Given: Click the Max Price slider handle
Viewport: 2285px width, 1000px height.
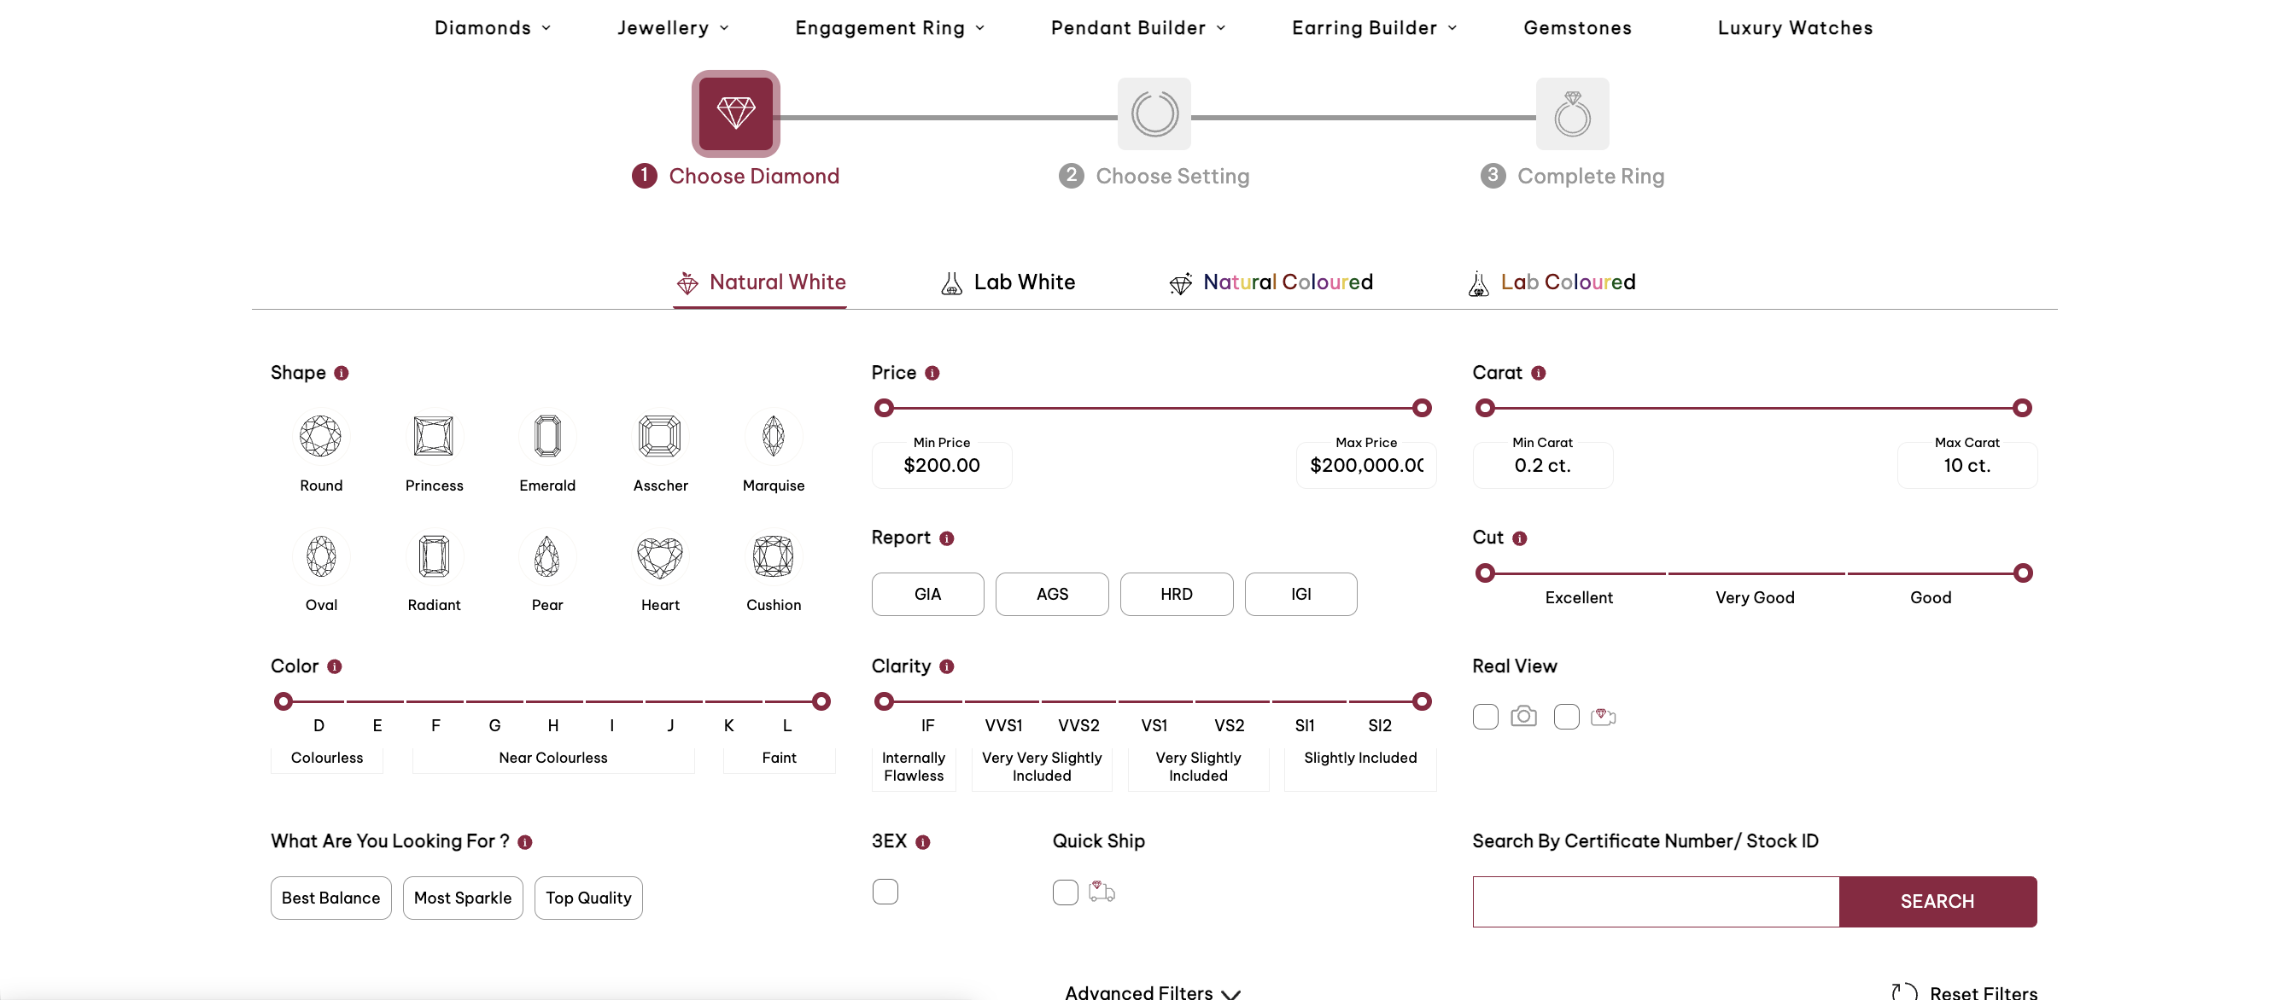Looking at the screenshot, I should [1421, 408].
